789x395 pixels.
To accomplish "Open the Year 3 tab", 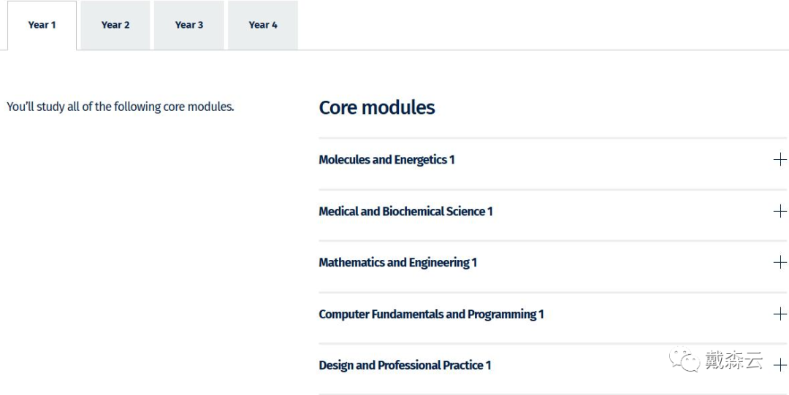I will click(189, 25).
